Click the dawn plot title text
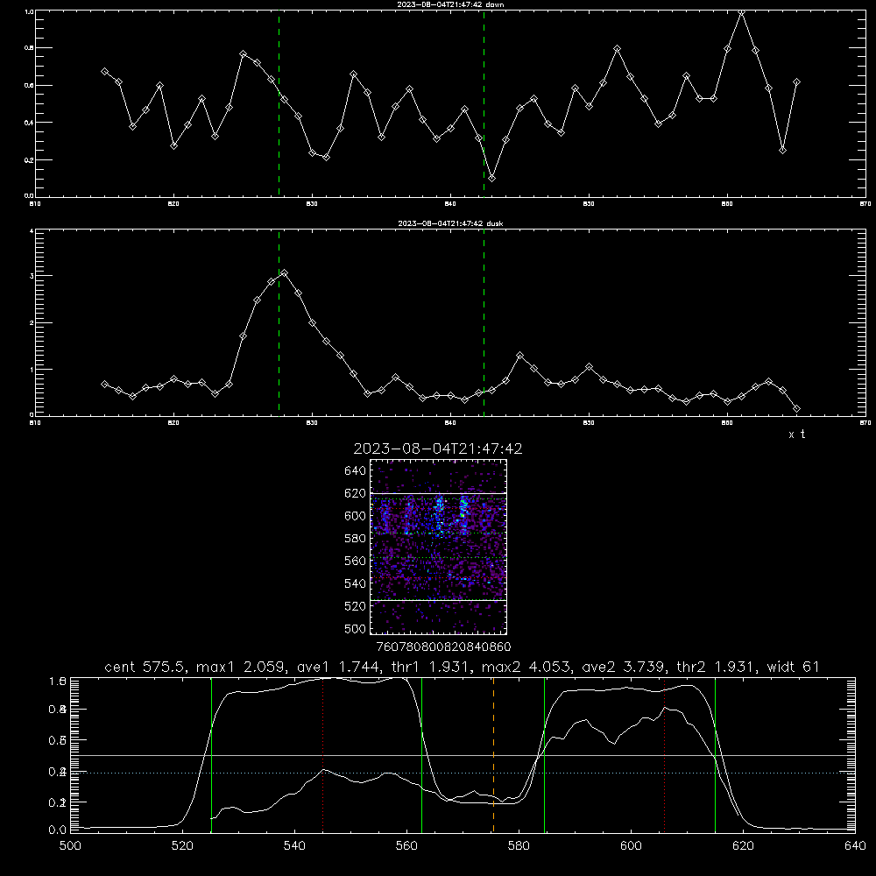The width and height of the screenshot is (876, 876). 450,4
